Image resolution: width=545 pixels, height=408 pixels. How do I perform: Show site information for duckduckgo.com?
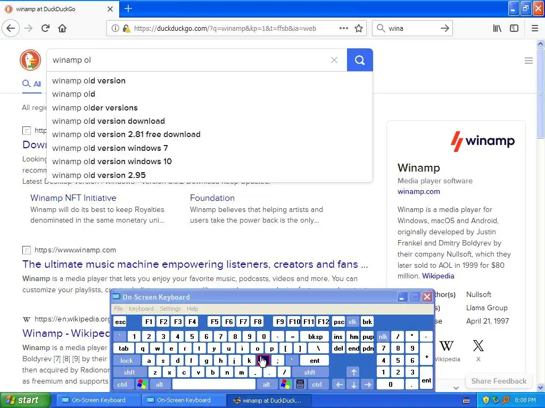[115, 29]
